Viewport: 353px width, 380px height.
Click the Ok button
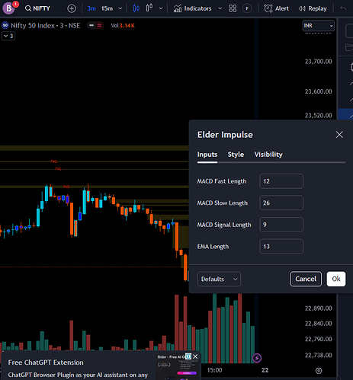coord(336,279)
